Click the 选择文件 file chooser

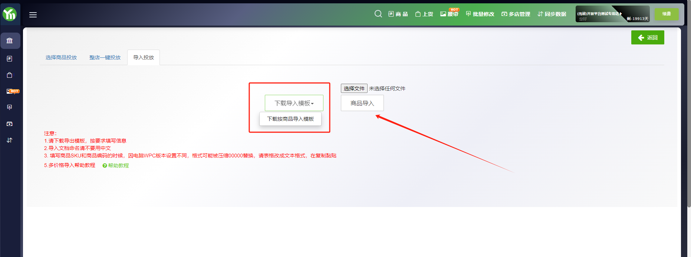click(x=354, y=89)
